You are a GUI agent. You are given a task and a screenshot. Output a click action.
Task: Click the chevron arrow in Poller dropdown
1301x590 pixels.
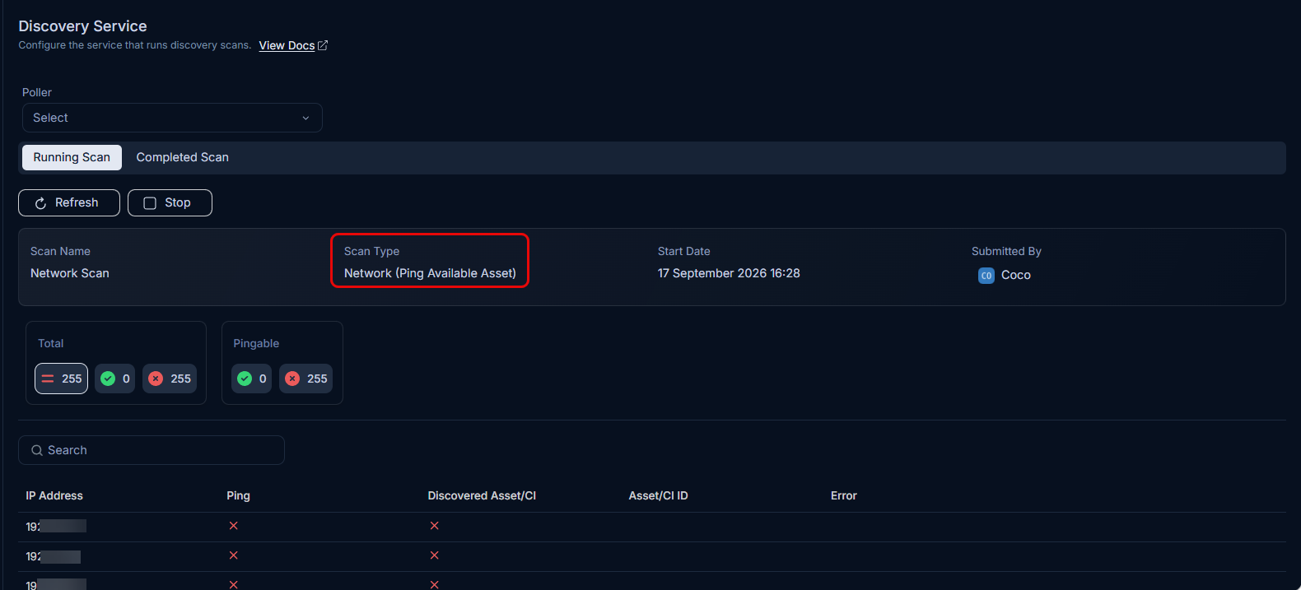[305, 118]
